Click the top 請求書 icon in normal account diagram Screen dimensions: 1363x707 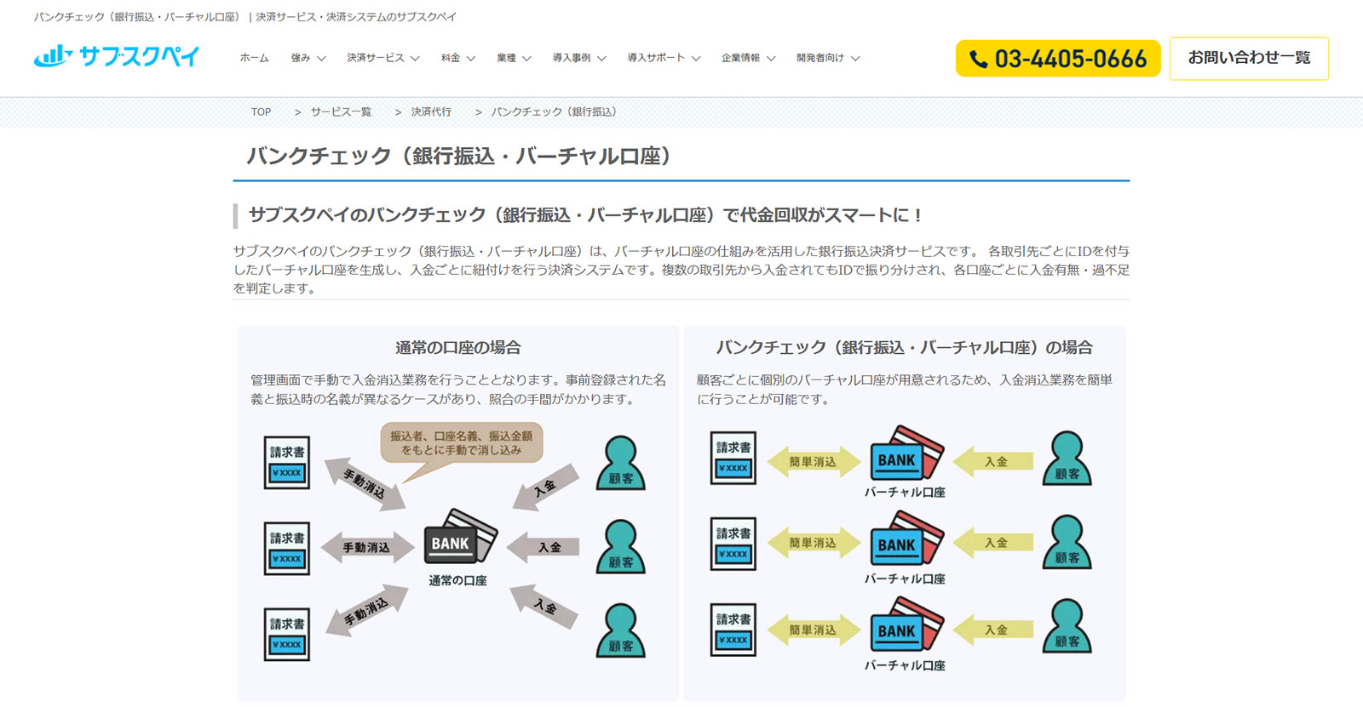point(287,462)
